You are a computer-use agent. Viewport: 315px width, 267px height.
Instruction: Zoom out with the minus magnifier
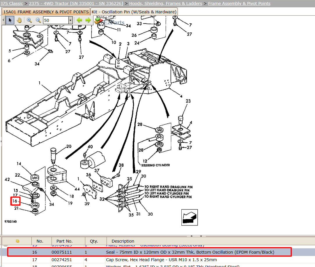pyautogui.click(x=38, y=20)
